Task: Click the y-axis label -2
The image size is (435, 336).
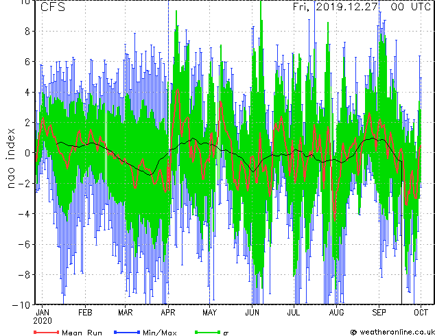Action: point(24,183)
